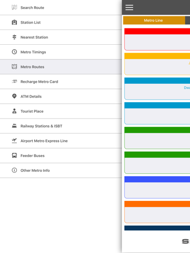Click the Station List building icon

pyautogui.click(x=14, y=22)
